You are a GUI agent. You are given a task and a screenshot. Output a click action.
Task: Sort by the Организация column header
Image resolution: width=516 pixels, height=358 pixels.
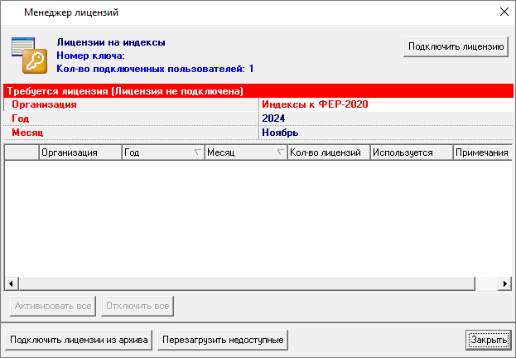coord(80,152)
